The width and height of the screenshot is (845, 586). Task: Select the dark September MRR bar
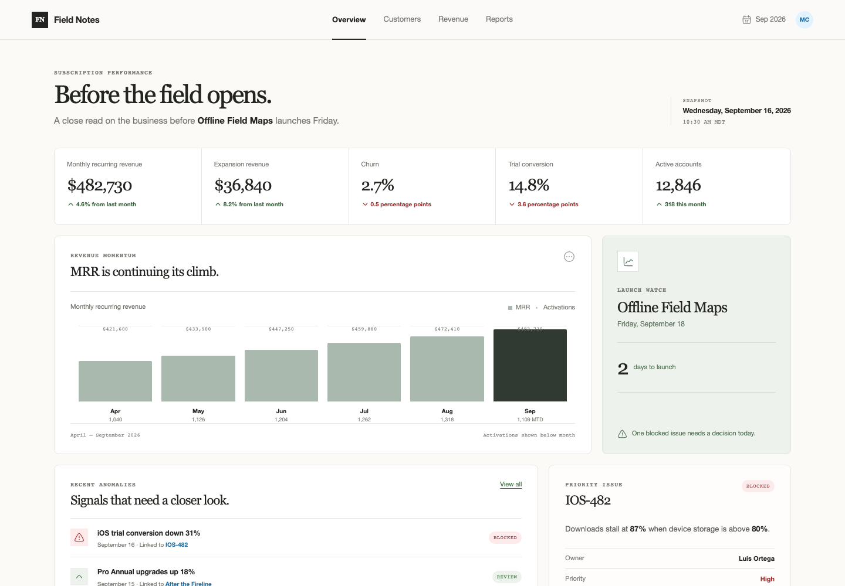[530, 366]
